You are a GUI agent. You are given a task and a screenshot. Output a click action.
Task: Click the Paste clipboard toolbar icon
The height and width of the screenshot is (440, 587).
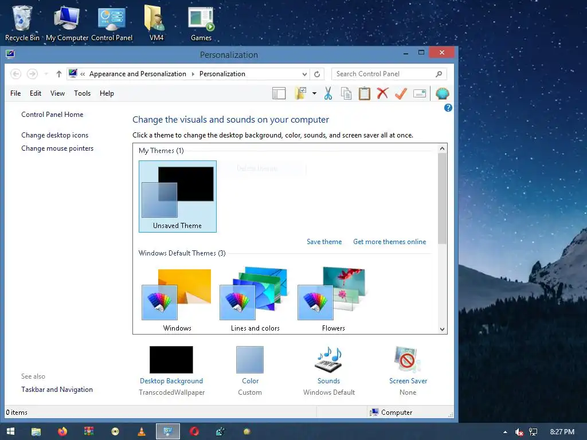(x=364, y=93)
